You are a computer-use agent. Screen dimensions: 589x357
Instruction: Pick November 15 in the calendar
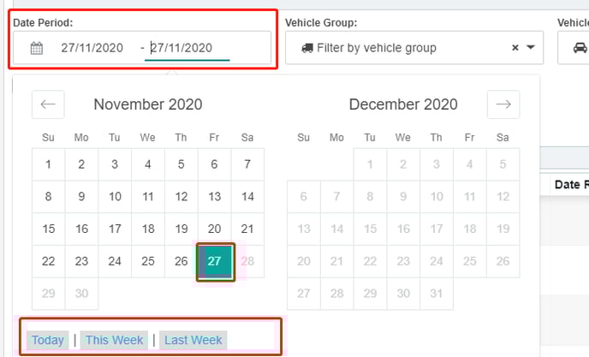[x=49, y=229]
